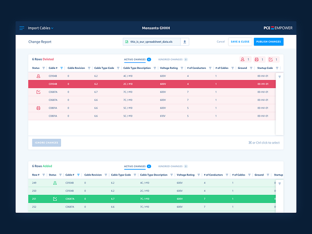Click printer status icon in row C0801A

[x=38, y=108]
